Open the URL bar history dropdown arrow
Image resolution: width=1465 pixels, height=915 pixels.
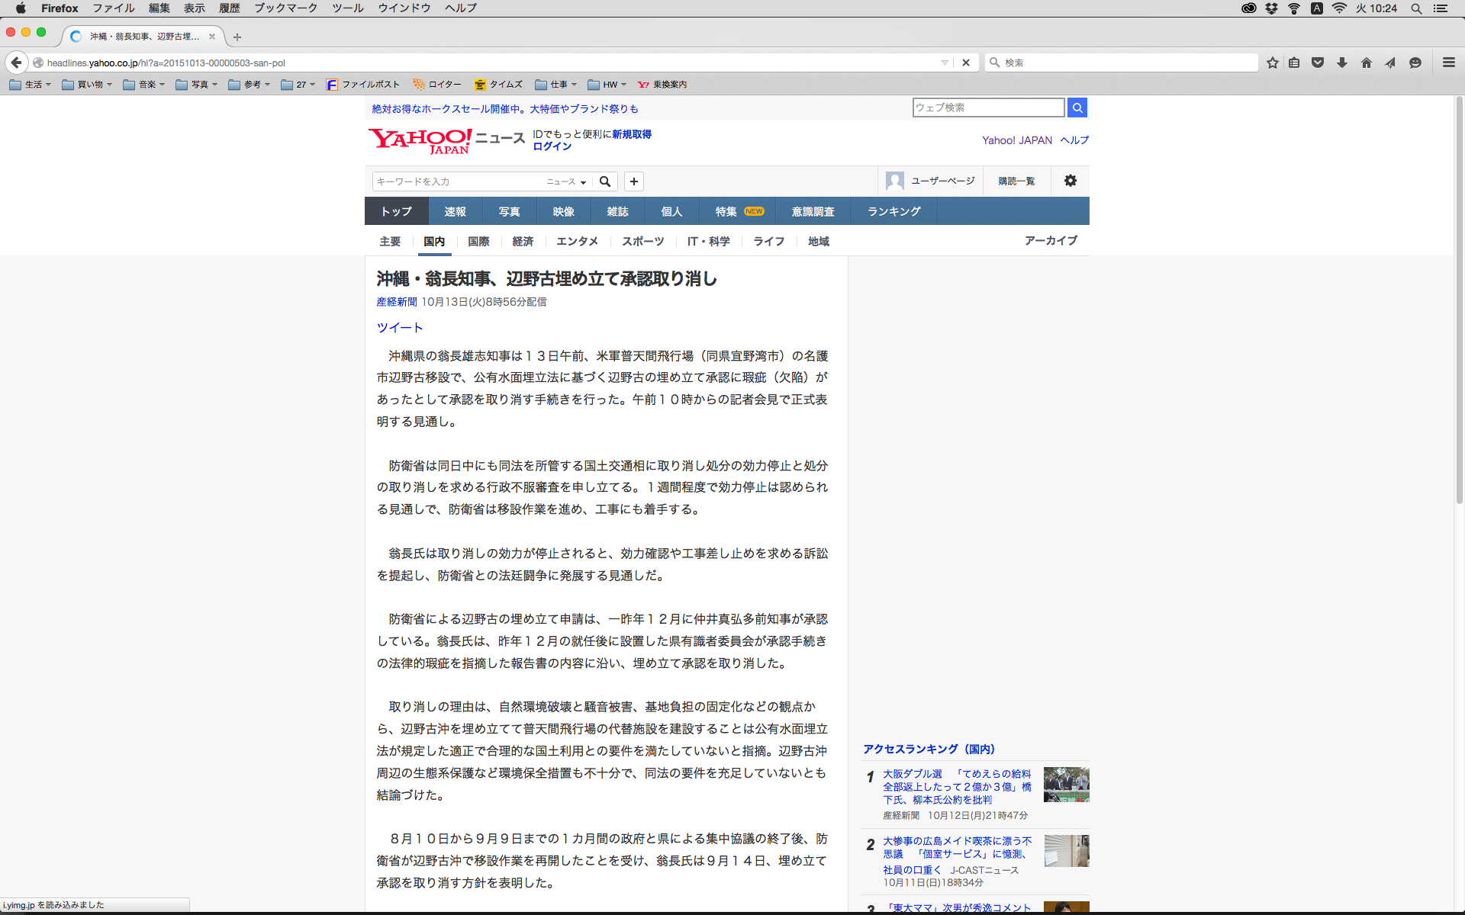coord(945,63)
